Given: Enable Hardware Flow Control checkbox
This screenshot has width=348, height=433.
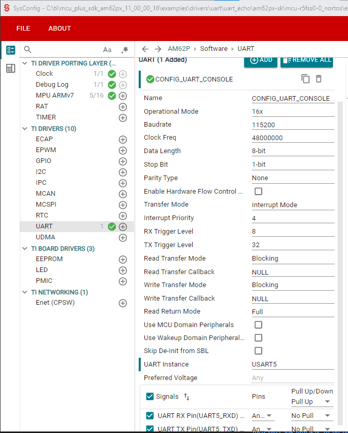Looking at the screenshot, I should [258, 192].
